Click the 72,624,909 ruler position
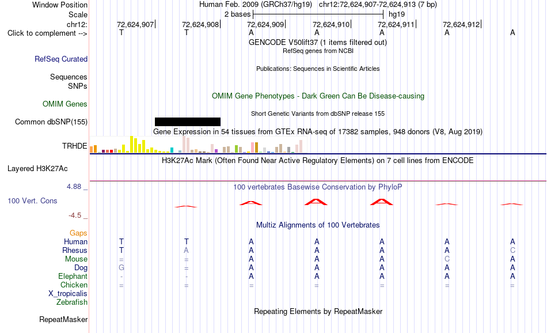 click(x=265, y=24)
